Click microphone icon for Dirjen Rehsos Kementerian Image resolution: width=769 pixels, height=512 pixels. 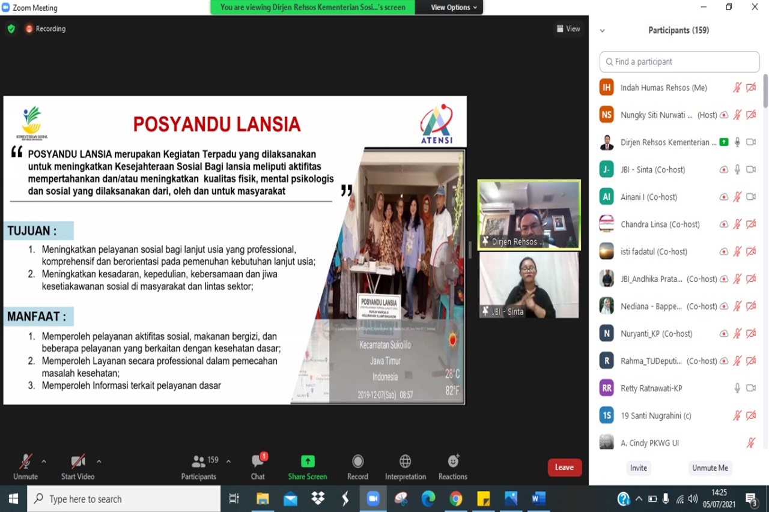tap(737, 142)
